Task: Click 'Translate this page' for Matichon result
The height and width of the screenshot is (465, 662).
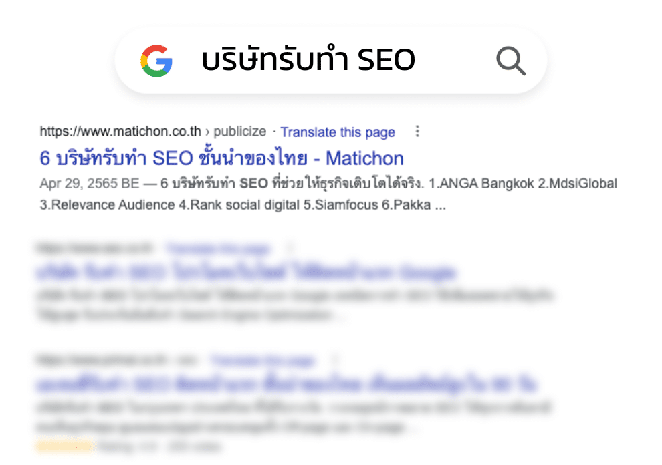Action: pos(338,132)
